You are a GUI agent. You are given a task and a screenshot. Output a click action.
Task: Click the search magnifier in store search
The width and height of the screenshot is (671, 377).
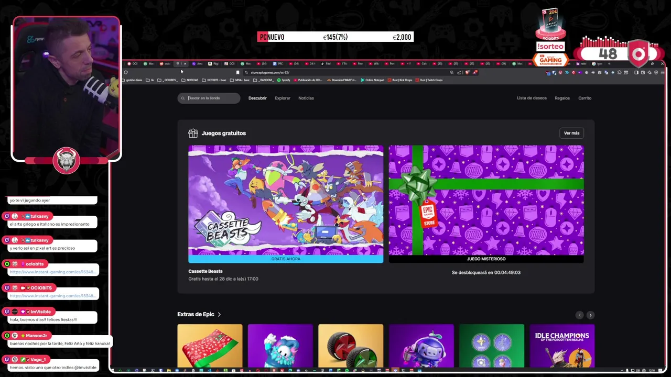pos(183,98)
